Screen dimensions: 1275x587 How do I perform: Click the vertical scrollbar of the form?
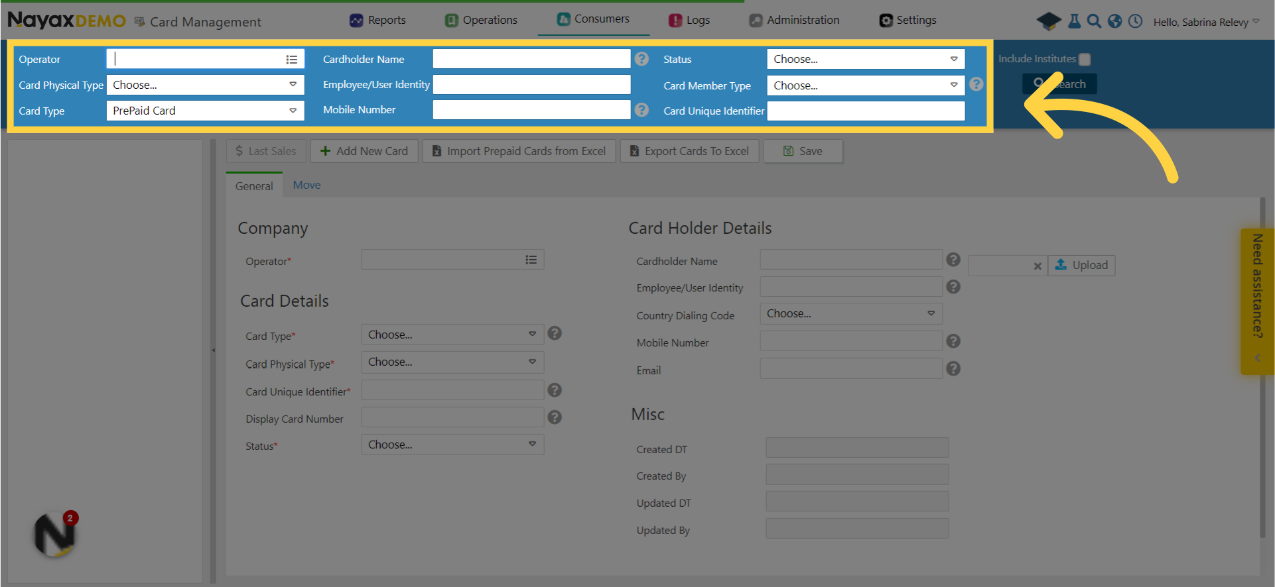1262,368
